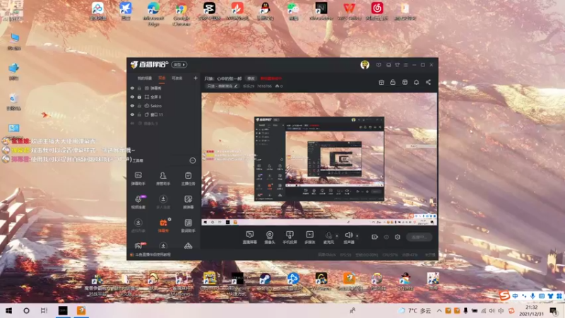
Task: Click the start streaming button
Action: tap(419, 237)
